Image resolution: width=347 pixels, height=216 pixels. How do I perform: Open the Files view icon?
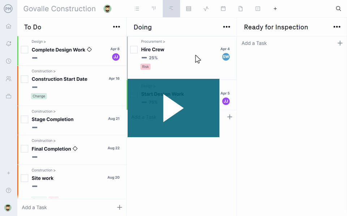tap(240, 9)
